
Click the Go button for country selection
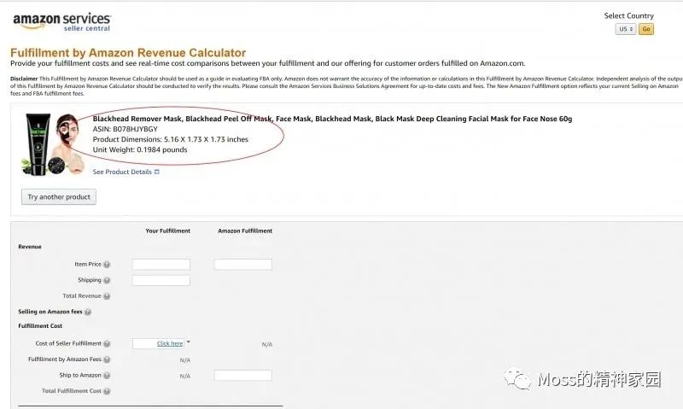646,29
